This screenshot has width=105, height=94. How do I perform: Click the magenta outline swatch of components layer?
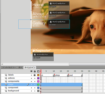(x=38, y=81)
